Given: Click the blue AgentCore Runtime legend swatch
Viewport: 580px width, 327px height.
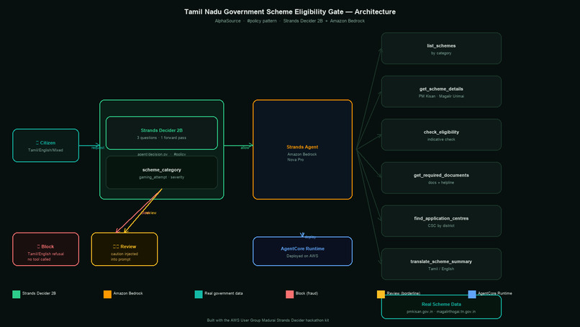Looking at the screenshot, I should point(472,294).
